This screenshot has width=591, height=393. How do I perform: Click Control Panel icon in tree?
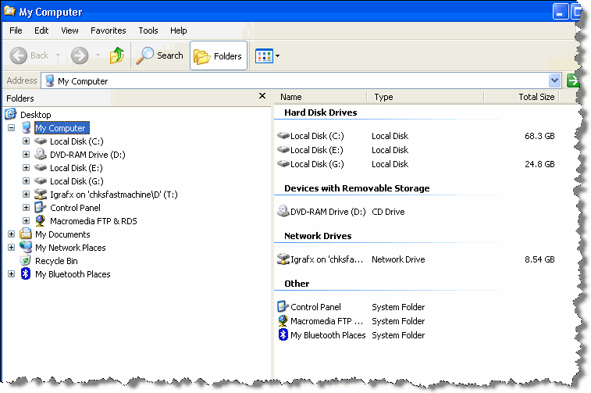click(40, 207)
